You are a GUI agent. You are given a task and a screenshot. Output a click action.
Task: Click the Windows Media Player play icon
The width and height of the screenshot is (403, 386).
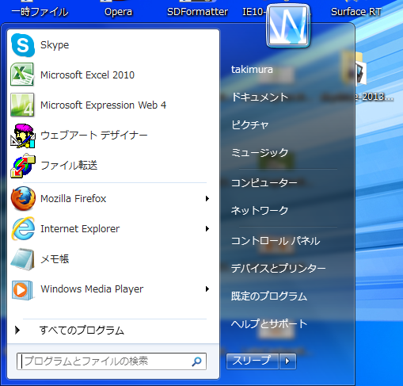tap(22, 290)
